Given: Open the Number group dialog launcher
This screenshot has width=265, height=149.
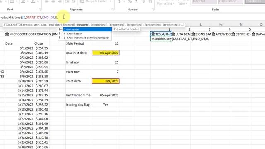Looking at the screenshot, I should (x=153, y=10).
